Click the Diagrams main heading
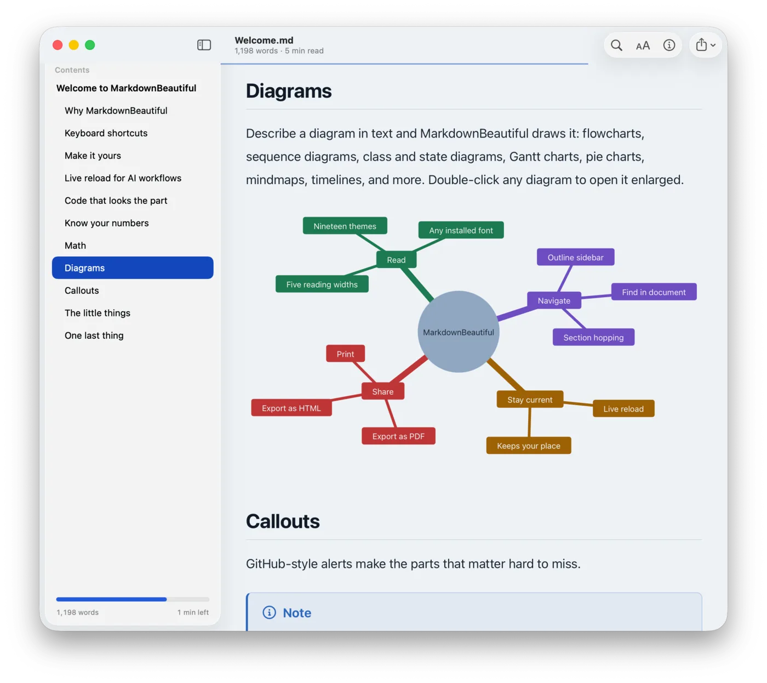Viewport: 767px width, 683px height. [289, 91]
